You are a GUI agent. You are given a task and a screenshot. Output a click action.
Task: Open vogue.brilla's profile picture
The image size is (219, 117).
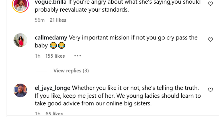[x=21, y=4]
